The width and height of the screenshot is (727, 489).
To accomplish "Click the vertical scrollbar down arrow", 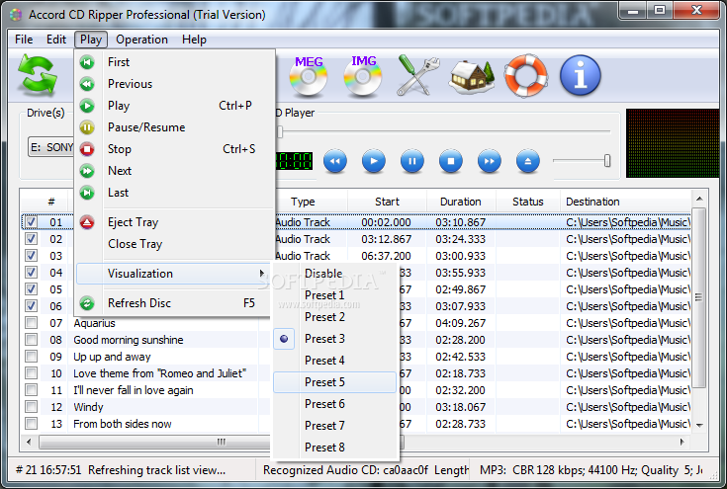I will 699,425.
